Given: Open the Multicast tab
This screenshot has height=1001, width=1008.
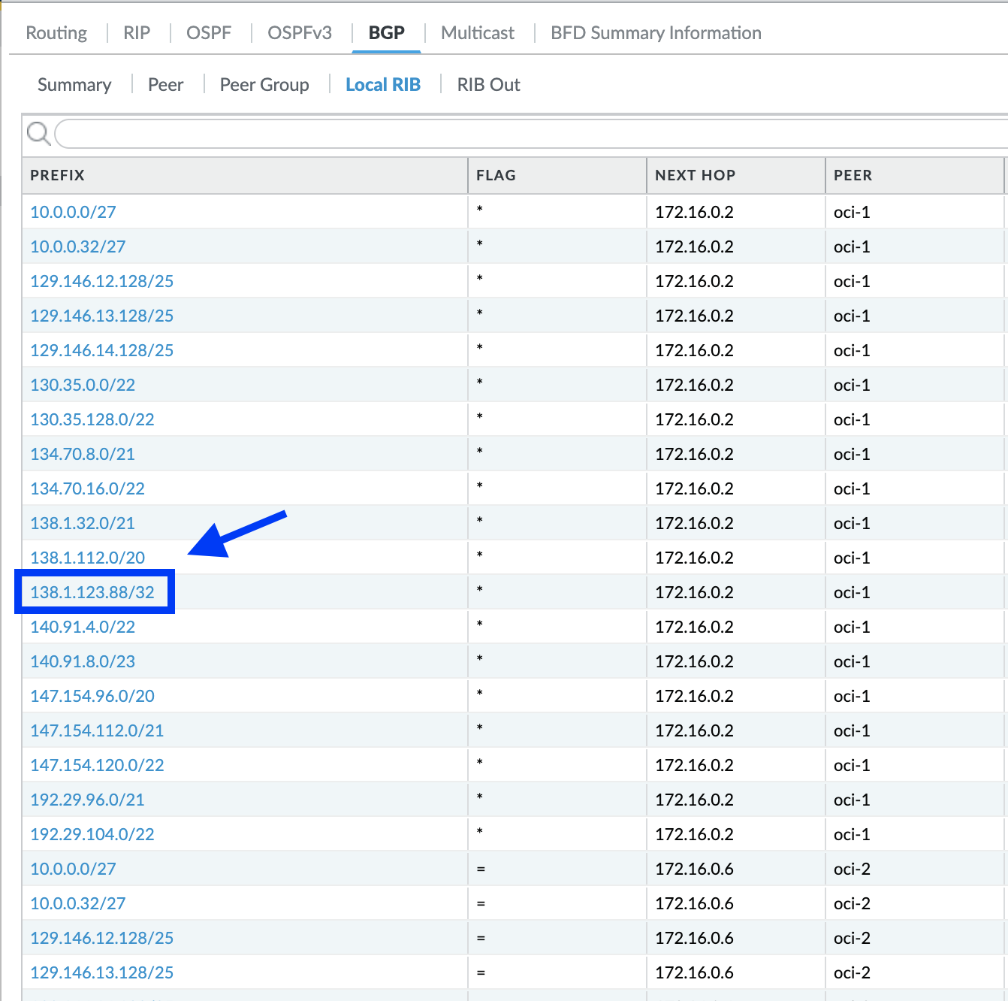Looking at the screenshot, I should click(x=478, y=33).
